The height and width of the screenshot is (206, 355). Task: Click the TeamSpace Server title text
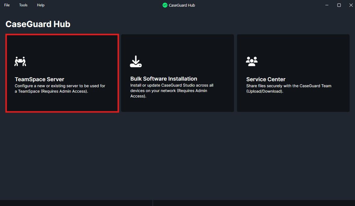(39, 79)
